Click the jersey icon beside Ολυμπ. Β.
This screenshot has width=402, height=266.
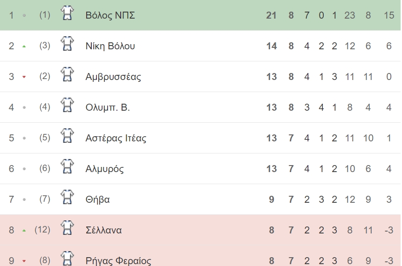(67, 105)
